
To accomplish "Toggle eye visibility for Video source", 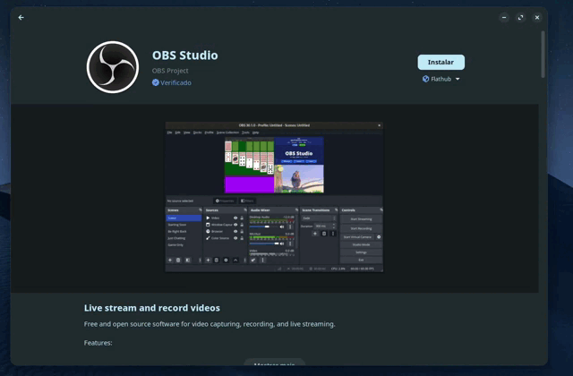I will point(235,218).
